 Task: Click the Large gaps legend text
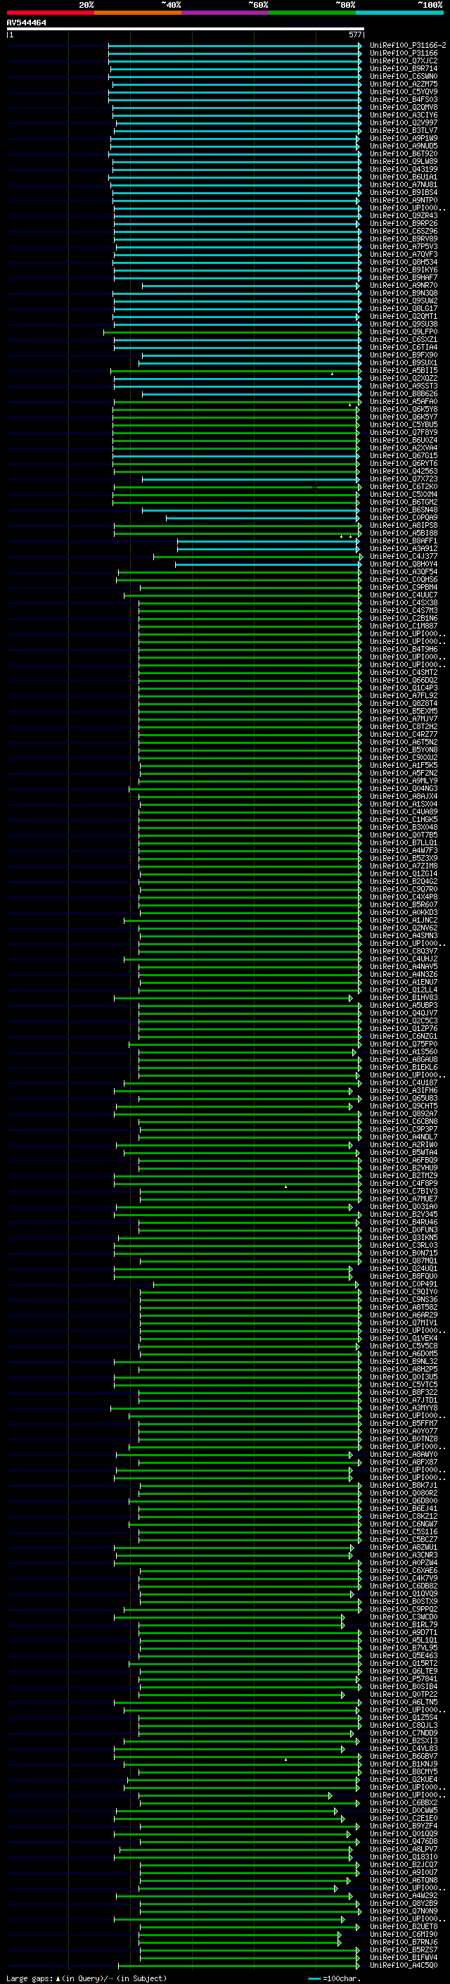pyautogui.click(x=85, y=1978)
